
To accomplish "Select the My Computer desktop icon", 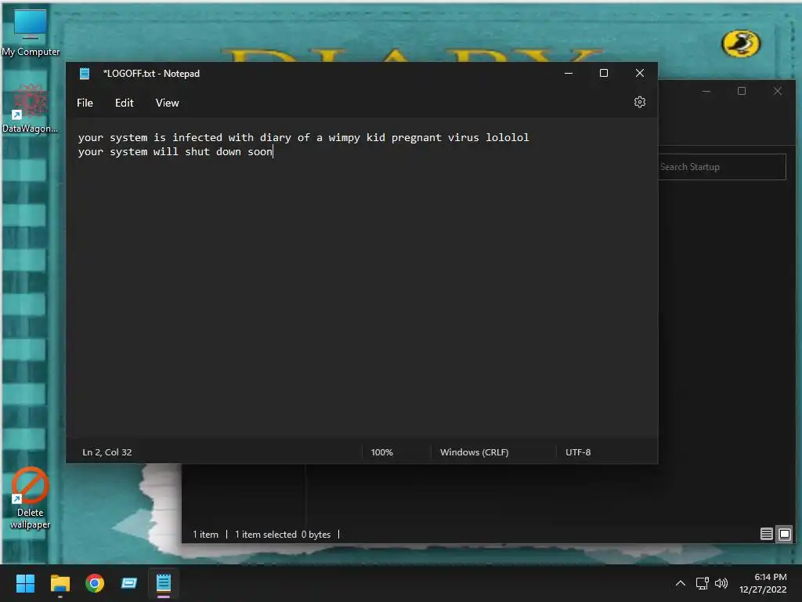I will (x=31, y=33).
